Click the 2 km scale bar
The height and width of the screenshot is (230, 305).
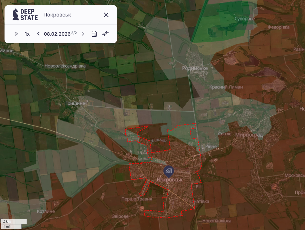point(14,221)
